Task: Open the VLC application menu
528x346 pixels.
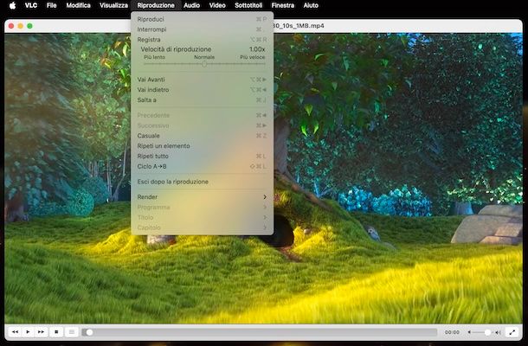Action: coord(31,5)
